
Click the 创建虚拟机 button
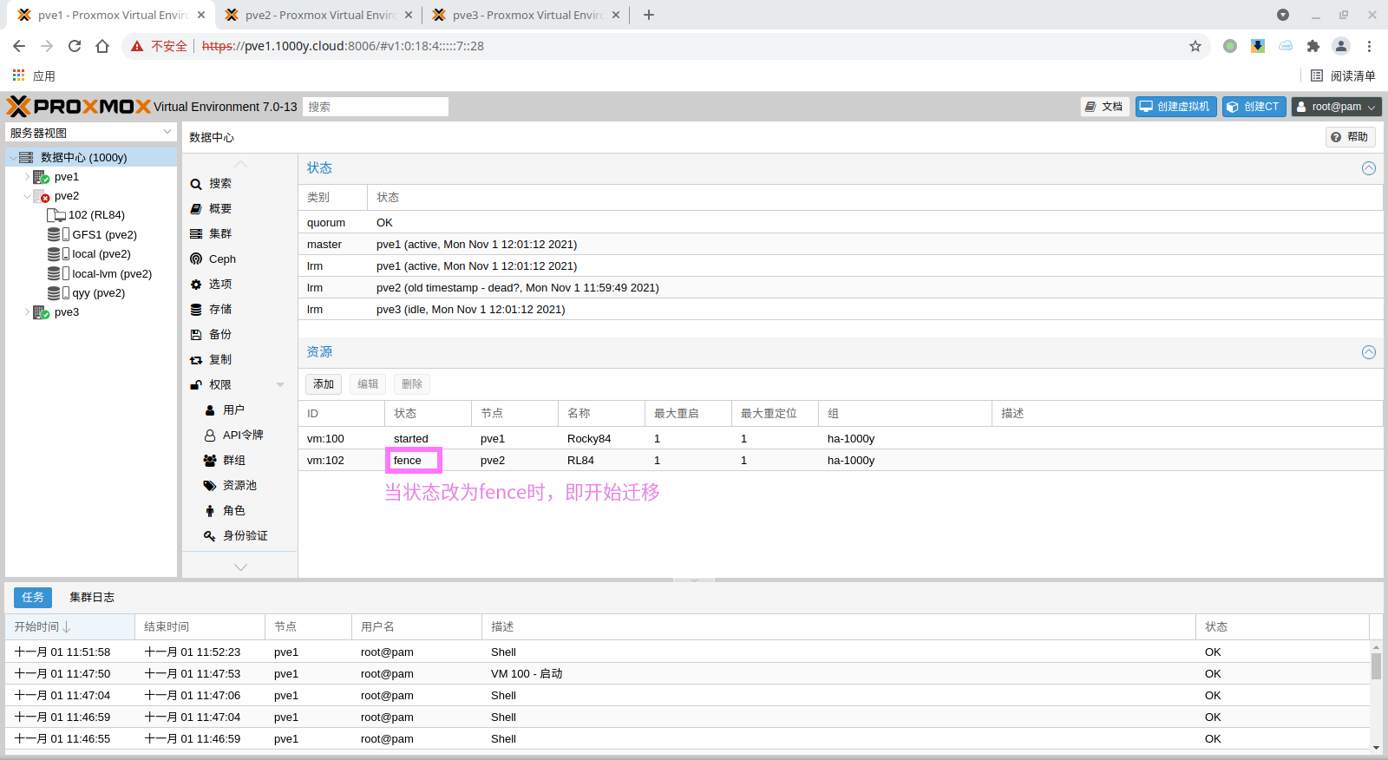1175,107
